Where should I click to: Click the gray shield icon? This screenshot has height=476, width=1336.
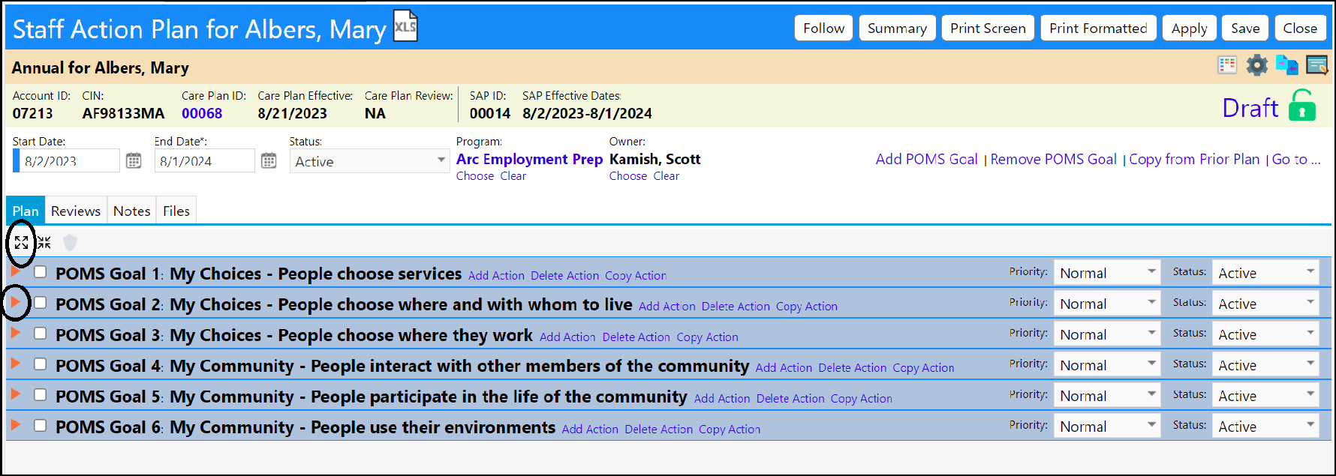[70, 242]
